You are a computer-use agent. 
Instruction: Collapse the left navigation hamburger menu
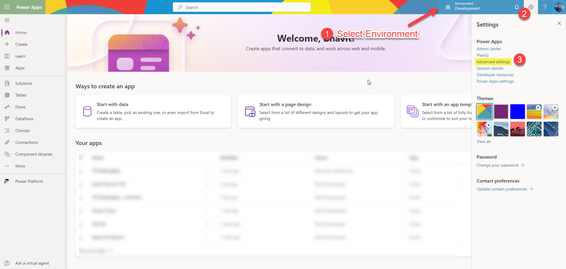[7, 20]
